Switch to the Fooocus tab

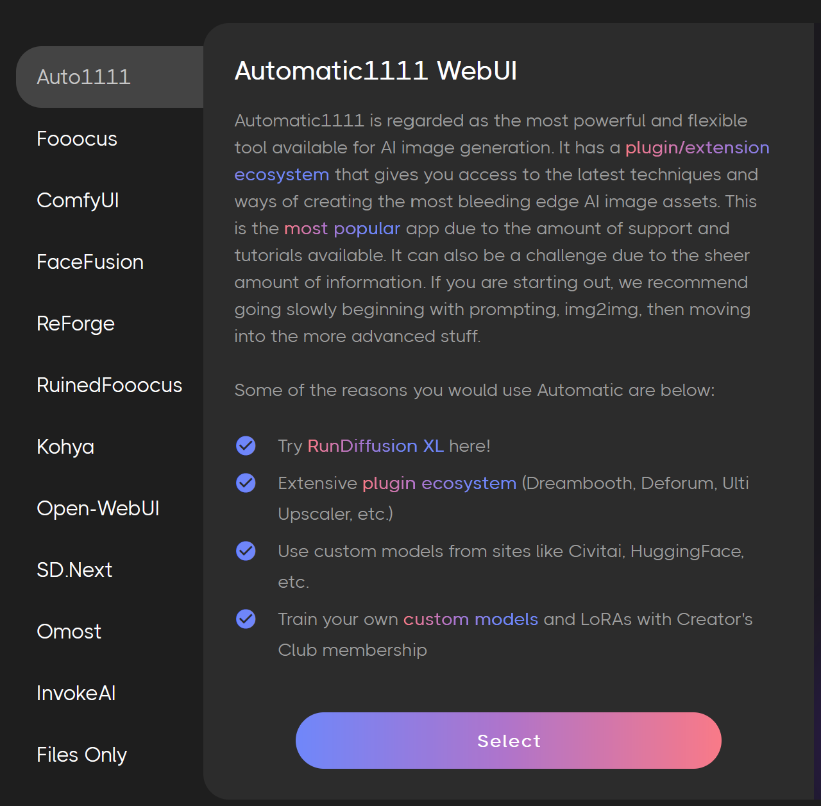click(x=77, y=139)
